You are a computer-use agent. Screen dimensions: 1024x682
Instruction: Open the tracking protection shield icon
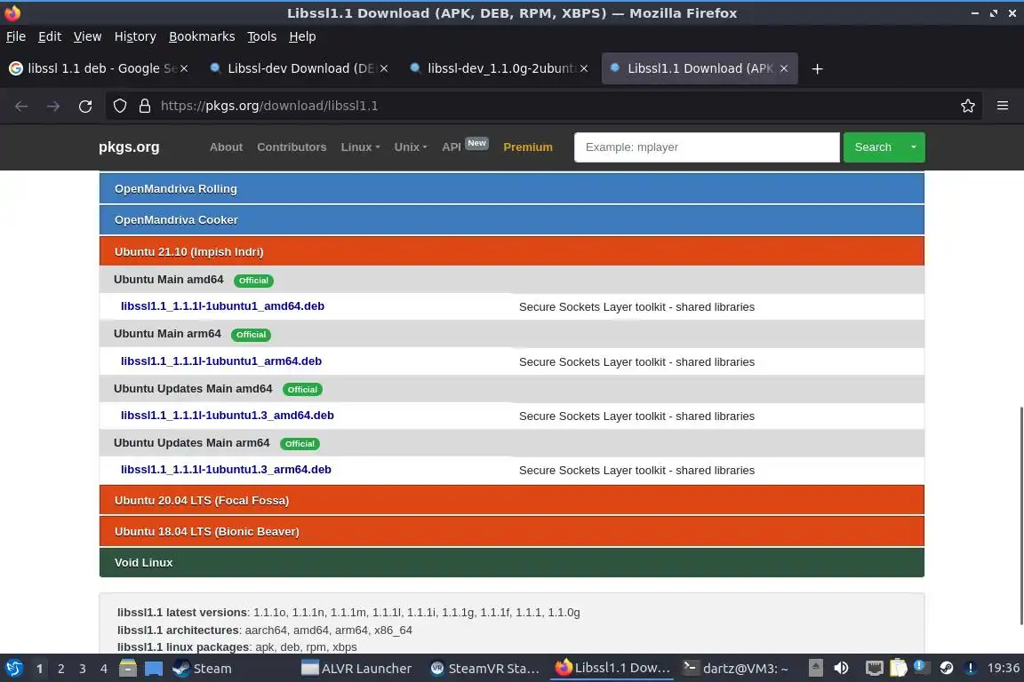point(119,106)
